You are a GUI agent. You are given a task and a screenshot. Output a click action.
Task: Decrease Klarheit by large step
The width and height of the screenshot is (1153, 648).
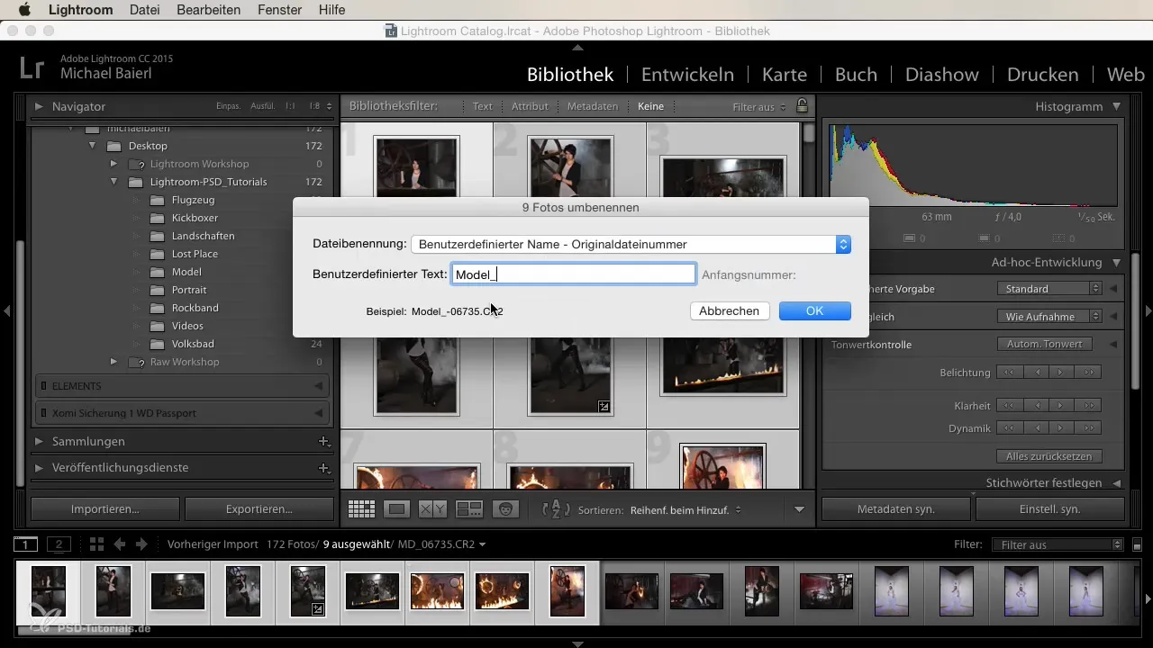point(1011,405)
